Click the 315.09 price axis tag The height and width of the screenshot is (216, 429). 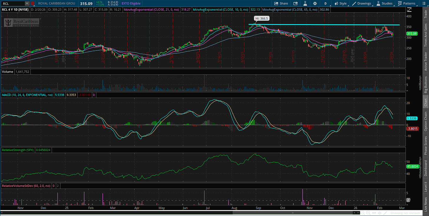412,34
